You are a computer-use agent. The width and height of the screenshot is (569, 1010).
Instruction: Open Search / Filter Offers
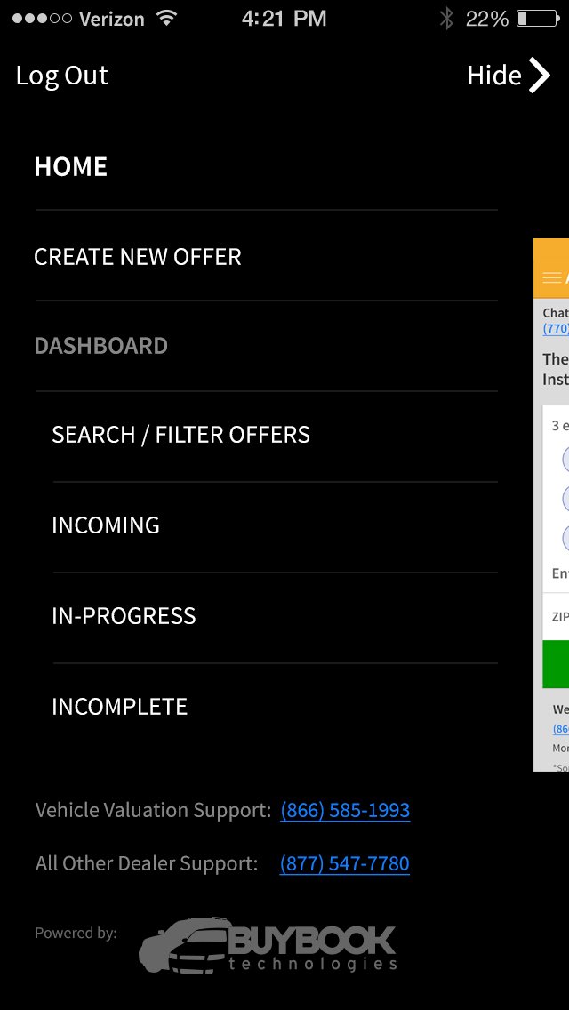click(x=181, y=435)
